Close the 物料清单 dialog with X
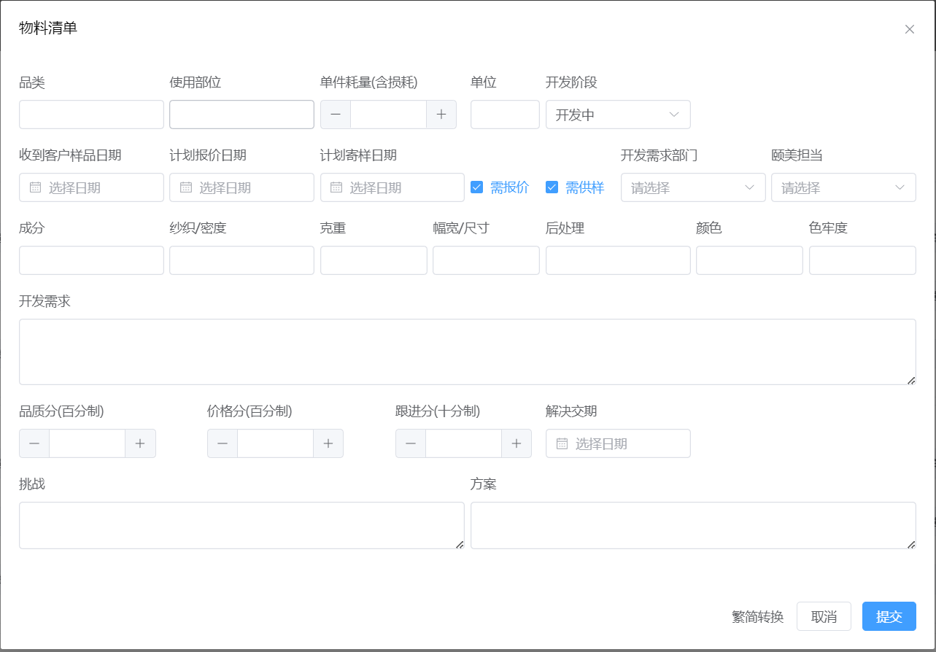 click(x=909, y=29)
